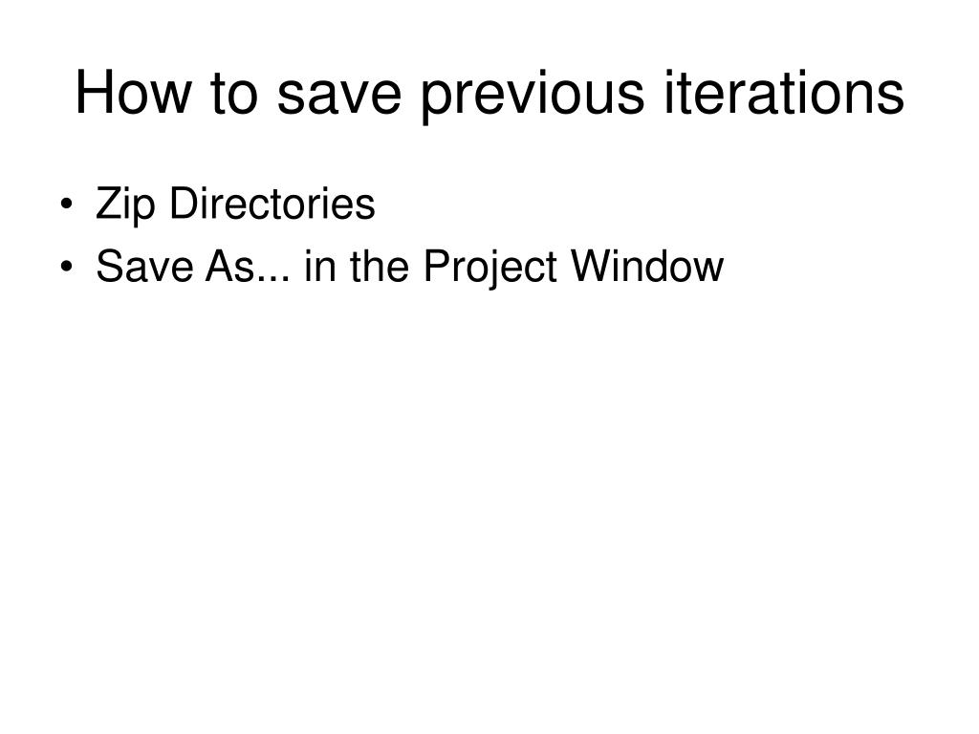The image size is (979, 734).
Task: Click the bullet marker before Zip Directories
Action: click(66, 205)
